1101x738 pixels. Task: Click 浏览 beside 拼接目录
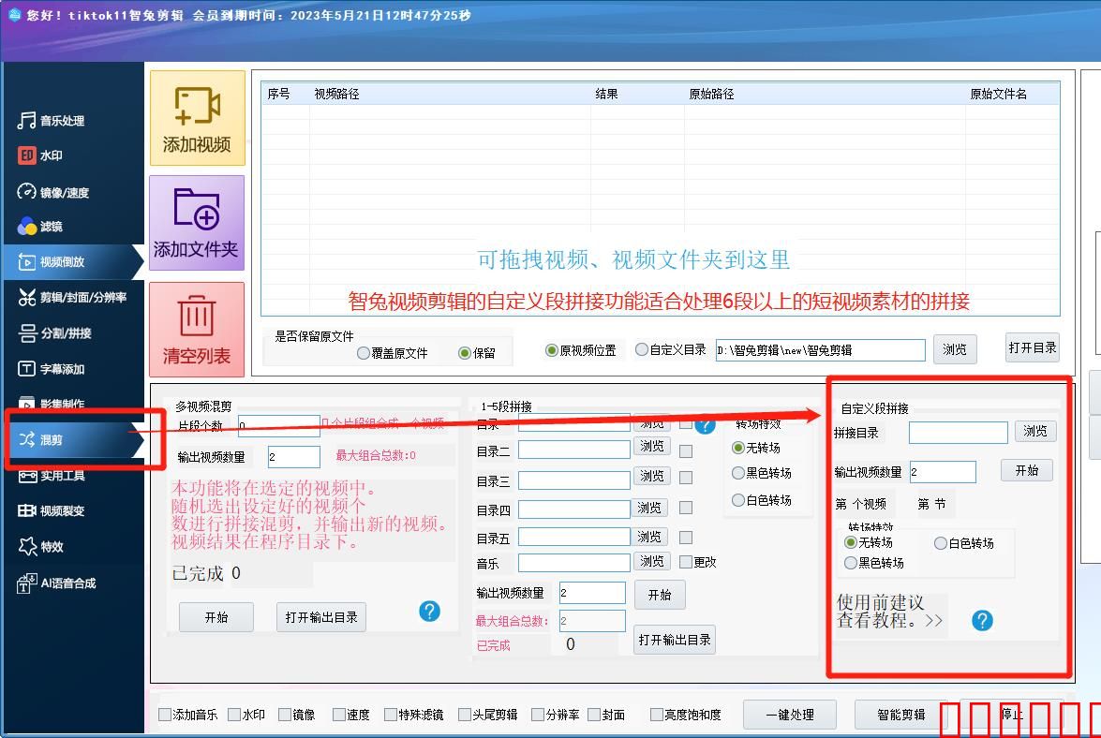(x=1035, y=431)
